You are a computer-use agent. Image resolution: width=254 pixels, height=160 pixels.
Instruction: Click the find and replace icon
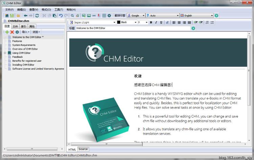coord(78,16)
